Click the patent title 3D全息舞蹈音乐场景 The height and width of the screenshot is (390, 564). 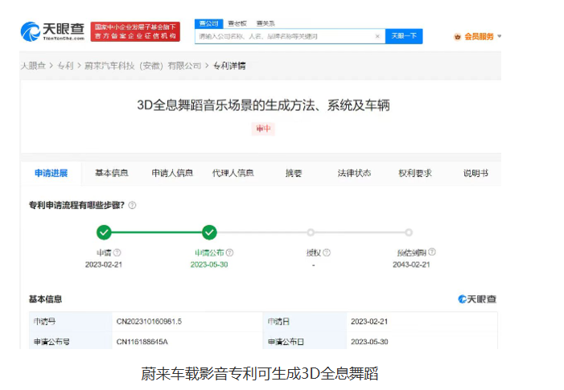[263, 105]
